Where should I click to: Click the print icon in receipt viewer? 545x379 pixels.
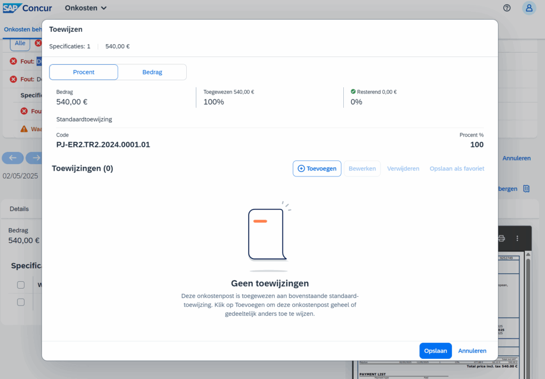(x=501, y=239)
